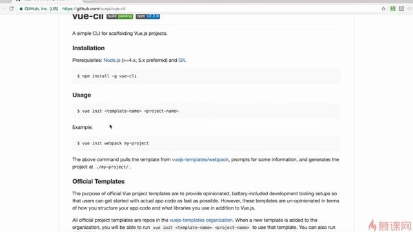Click the forward navigation arrow
This screenshot has height=232, width=413.
[3, 8]
